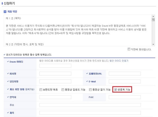The width and height of the screenshot is (158, 117).
Task: Check 약관에 동의합니다 agreement checkbox
Action: (129, 49)
